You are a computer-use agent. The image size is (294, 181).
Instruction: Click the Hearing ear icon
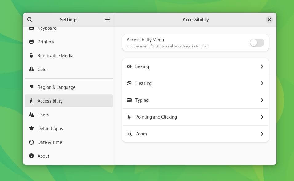[x=129, y=83]
